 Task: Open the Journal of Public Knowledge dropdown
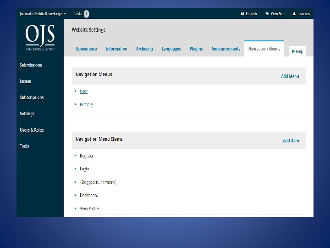[43, 14]
